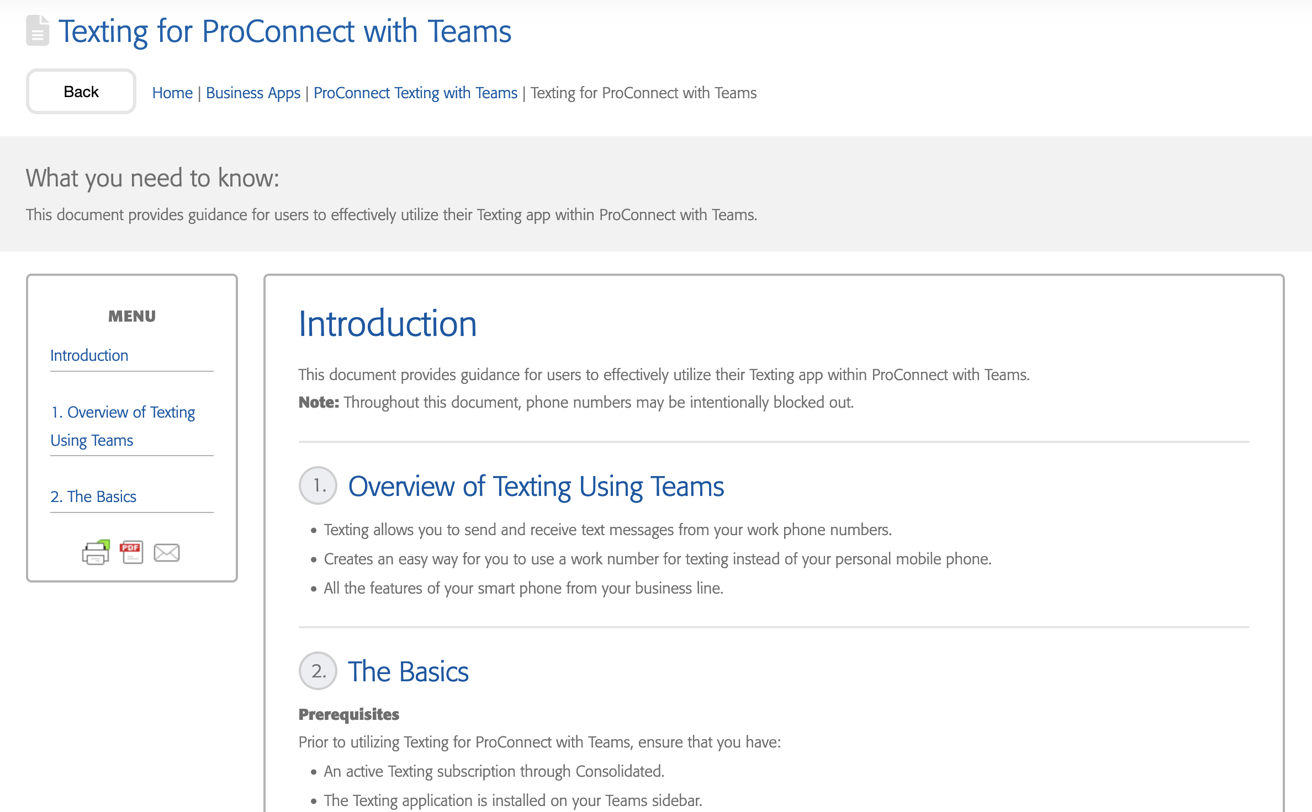Click the page title Texting for ProConnect with Teams
1312x812 pixels.
285,31
